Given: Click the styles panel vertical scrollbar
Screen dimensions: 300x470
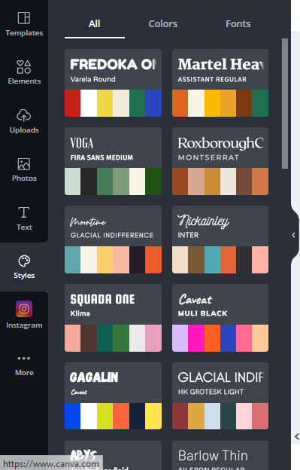Looking at the screenshot, I should [x=285, y=103].
